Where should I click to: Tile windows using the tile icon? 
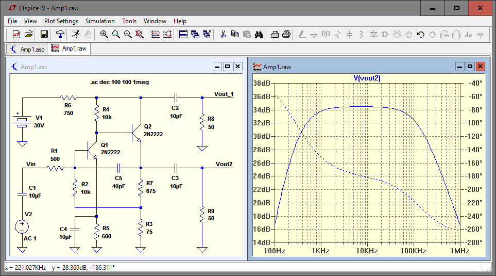(x=183, y=35)
